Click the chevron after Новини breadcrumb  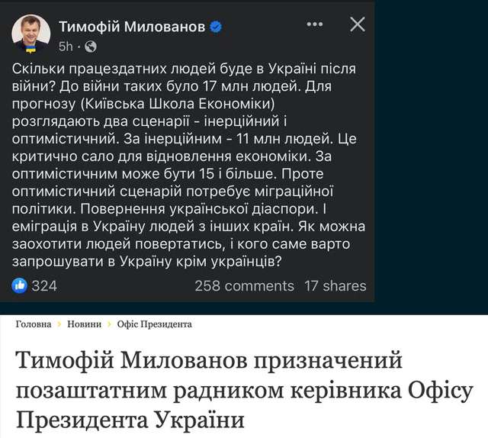coord(109,324)
